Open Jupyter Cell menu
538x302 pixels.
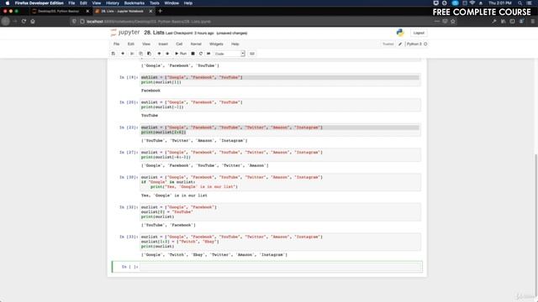[179, 44]
